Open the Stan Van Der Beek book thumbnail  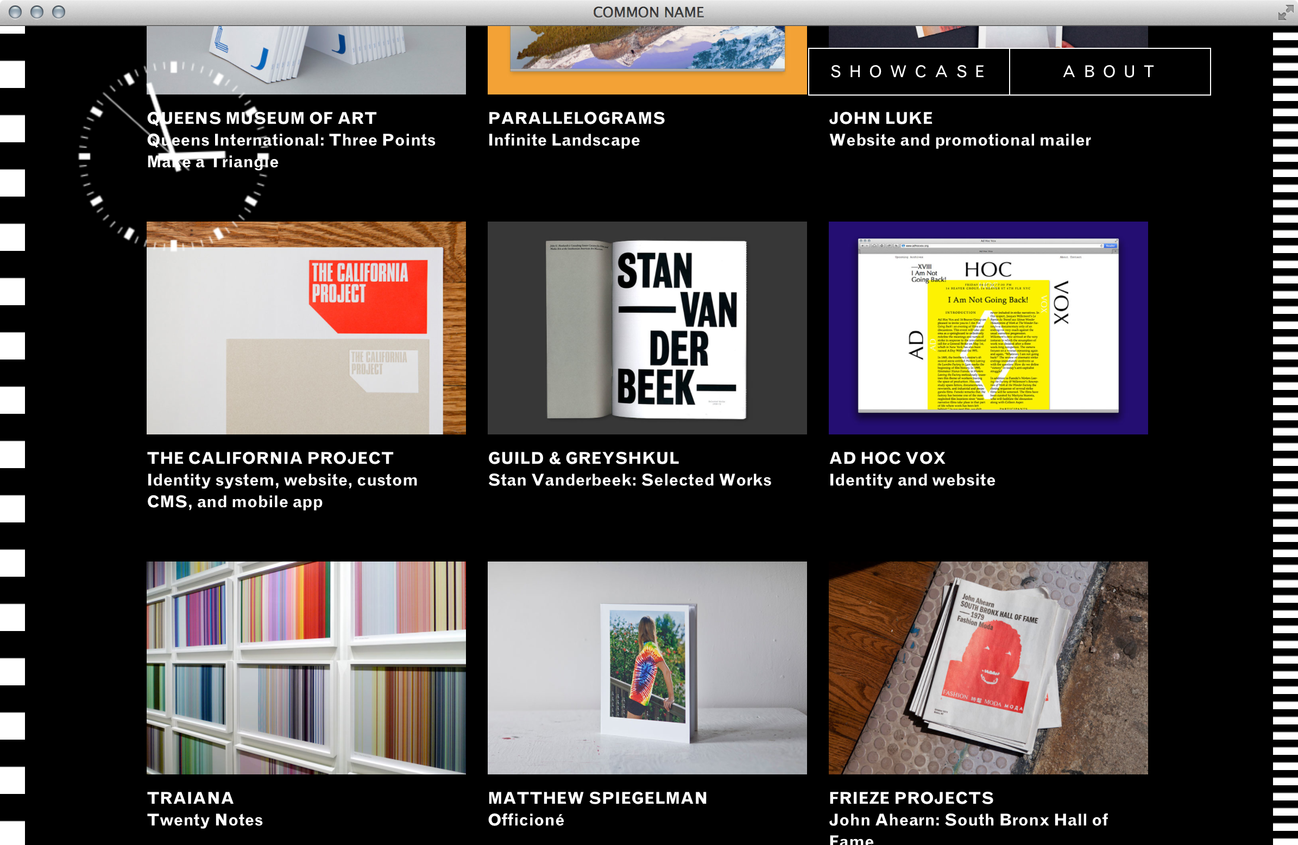[x=647, y=328]
